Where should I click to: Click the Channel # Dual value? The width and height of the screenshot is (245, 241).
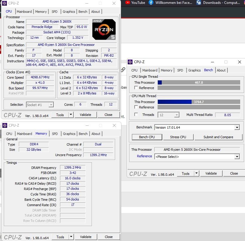[x=98, y=144]
